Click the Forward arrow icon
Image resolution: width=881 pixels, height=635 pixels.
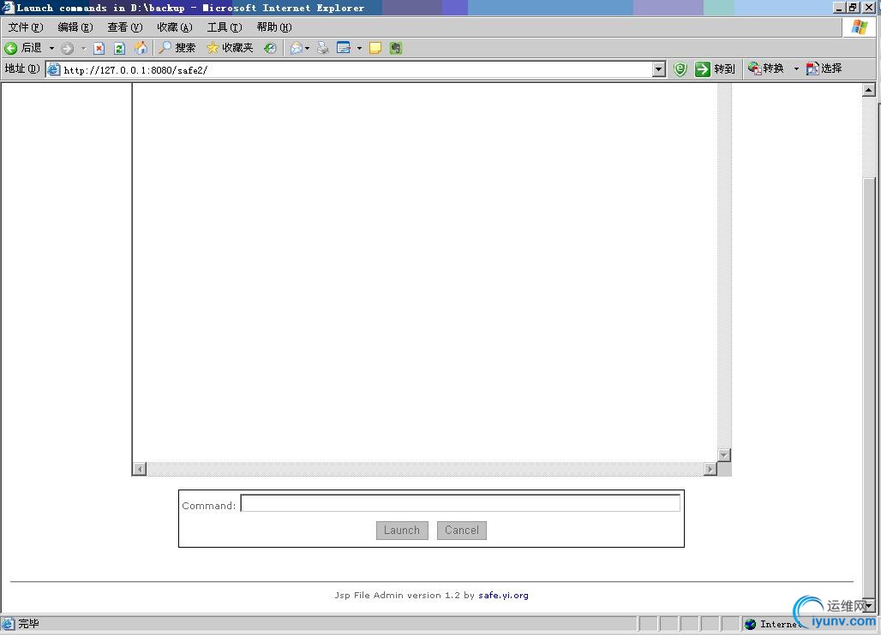(x=68, y=48)
